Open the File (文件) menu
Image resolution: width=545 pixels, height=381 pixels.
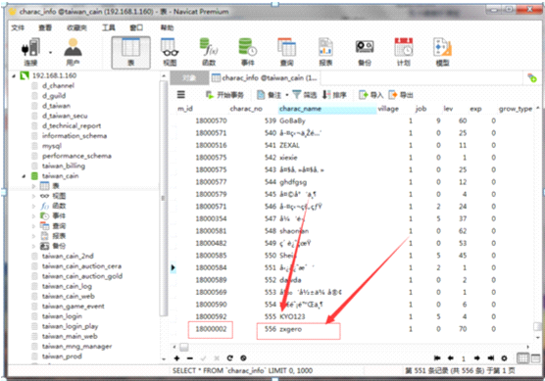pyautogui.click(x=18, y=27)
